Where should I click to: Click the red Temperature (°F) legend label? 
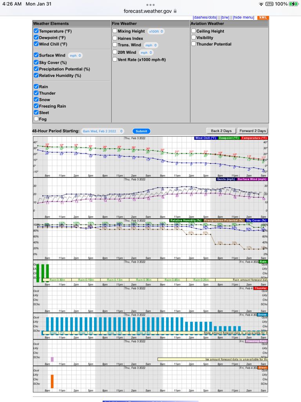pos(254,138)
